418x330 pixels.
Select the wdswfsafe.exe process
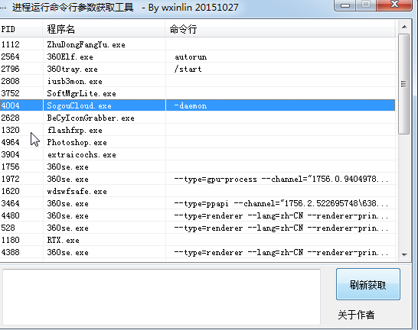click(x=198, y=191)
